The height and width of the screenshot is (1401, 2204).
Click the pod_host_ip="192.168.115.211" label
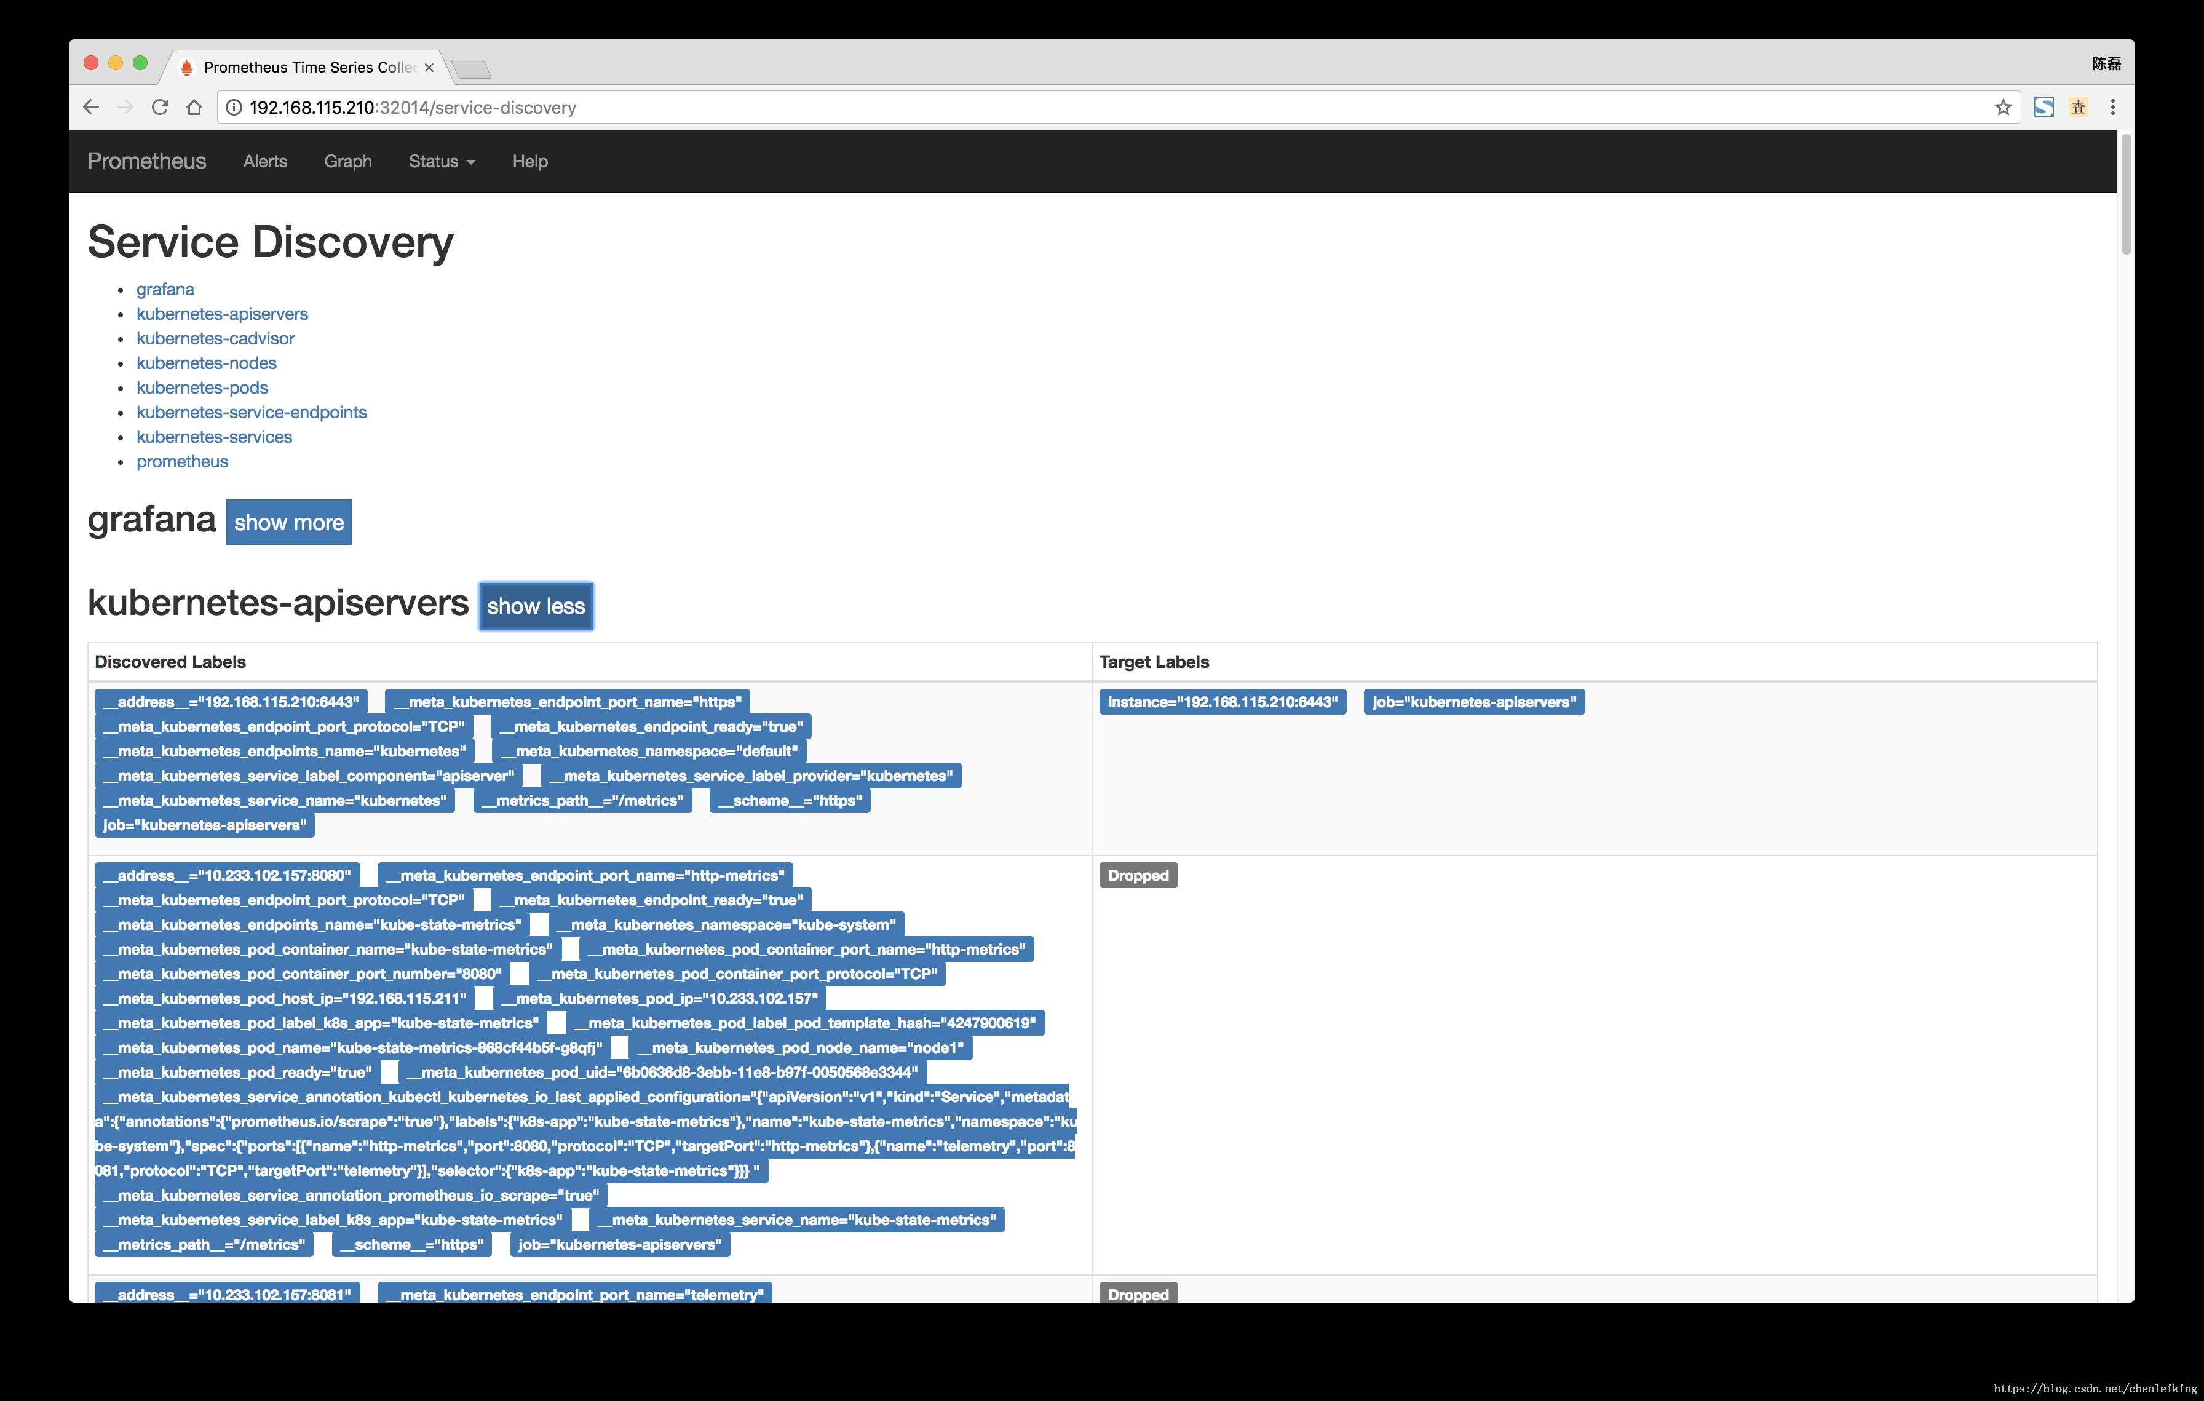coord(285,998)
